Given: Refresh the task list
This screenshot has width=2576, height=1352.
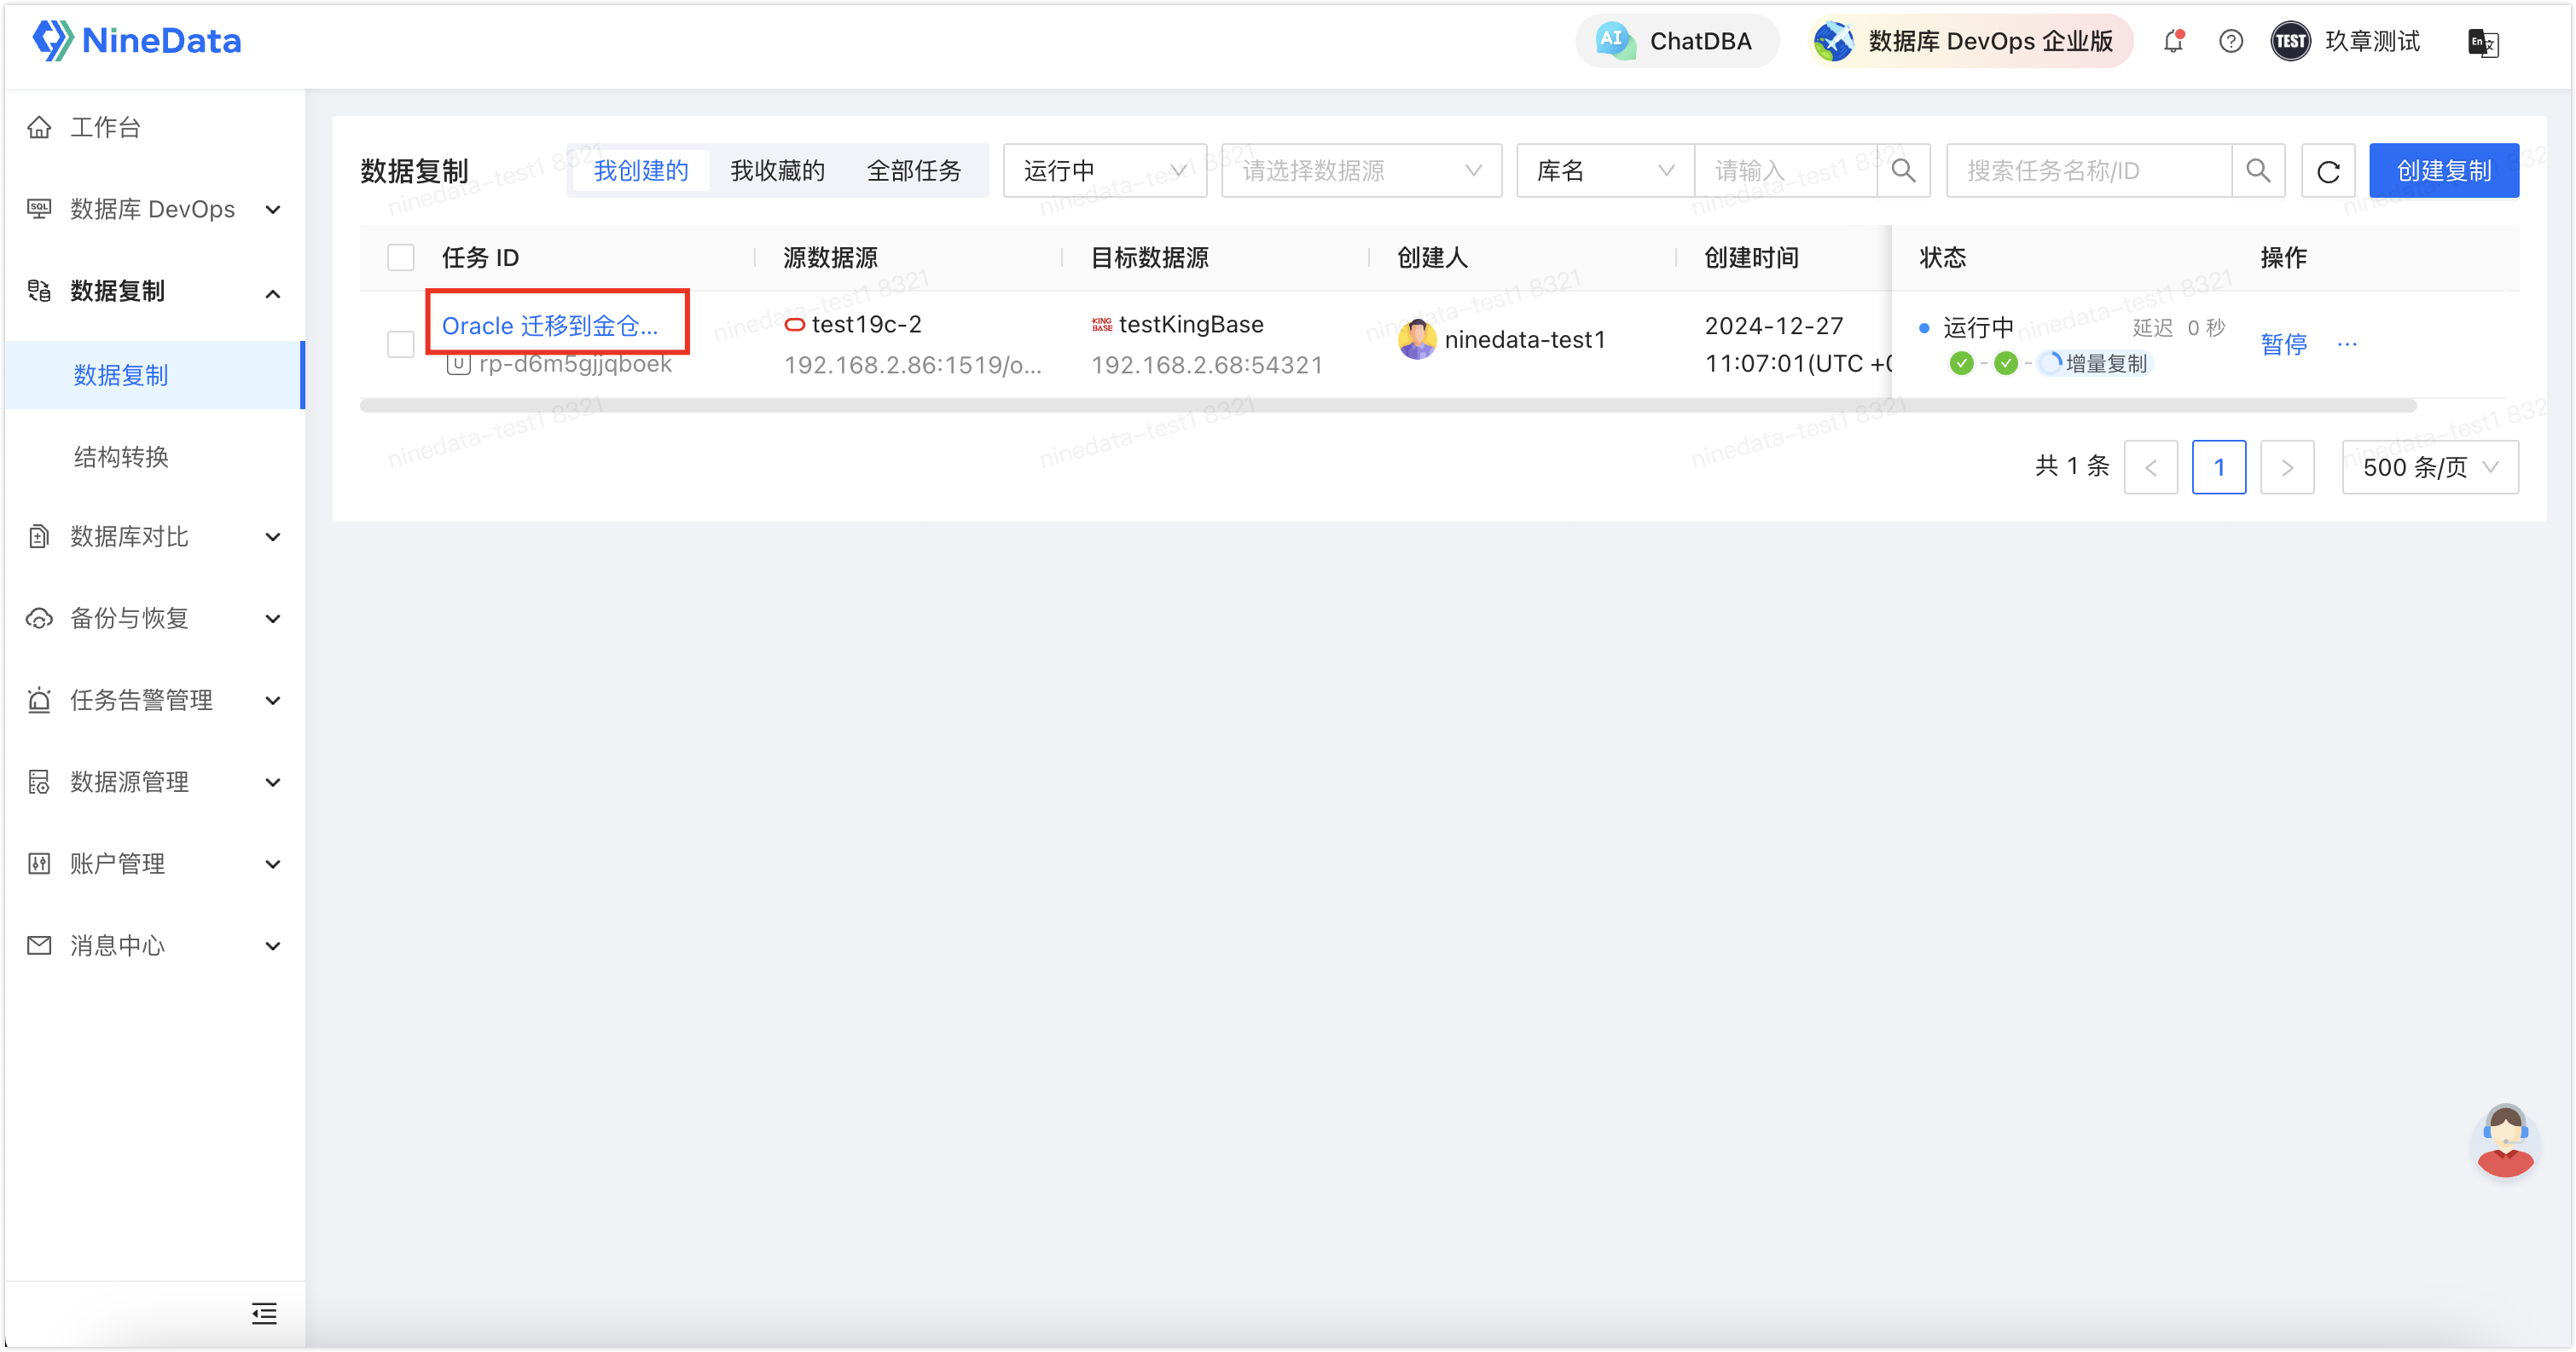Looking at the screenshot, I should pyautogui.click(x=2328, y=172).
